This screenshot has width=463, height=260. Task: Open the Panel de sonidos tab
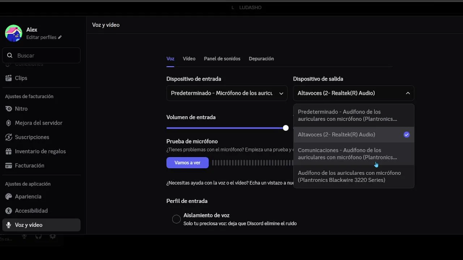coord(222,58)
